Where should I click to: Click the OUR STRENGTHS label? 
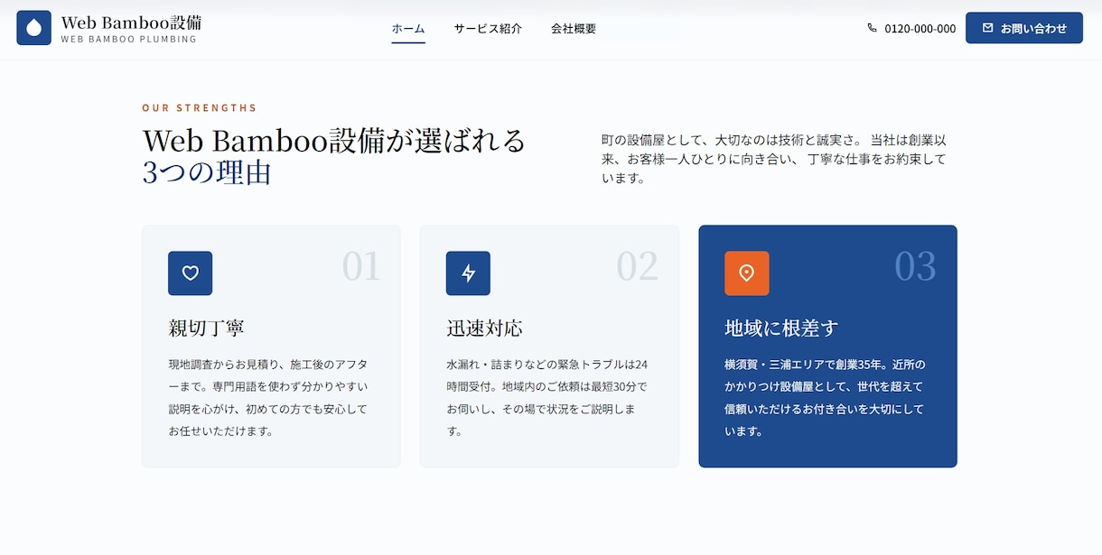click(x=200, y=108)
